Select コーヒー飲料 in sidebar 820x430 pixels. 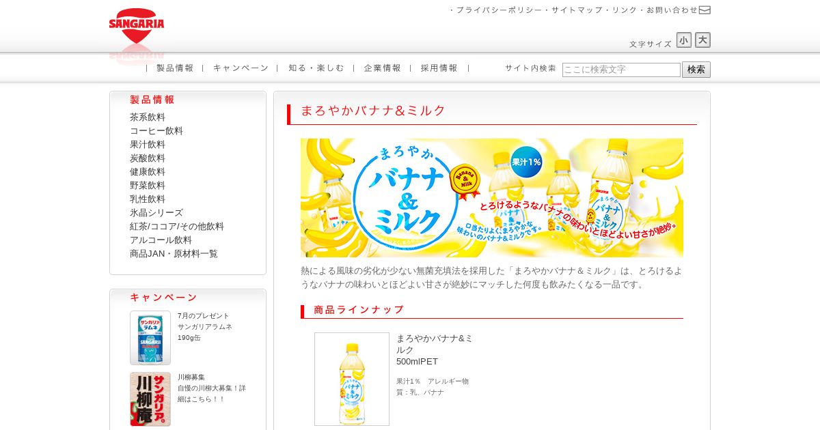[156, 131]
